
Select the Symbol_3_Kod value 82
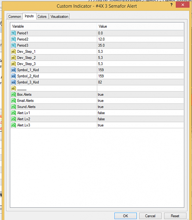pos(100,82)
